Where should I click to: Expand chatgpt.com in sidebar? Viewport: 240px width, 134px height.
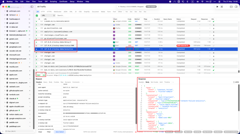(x=5, y=43)
